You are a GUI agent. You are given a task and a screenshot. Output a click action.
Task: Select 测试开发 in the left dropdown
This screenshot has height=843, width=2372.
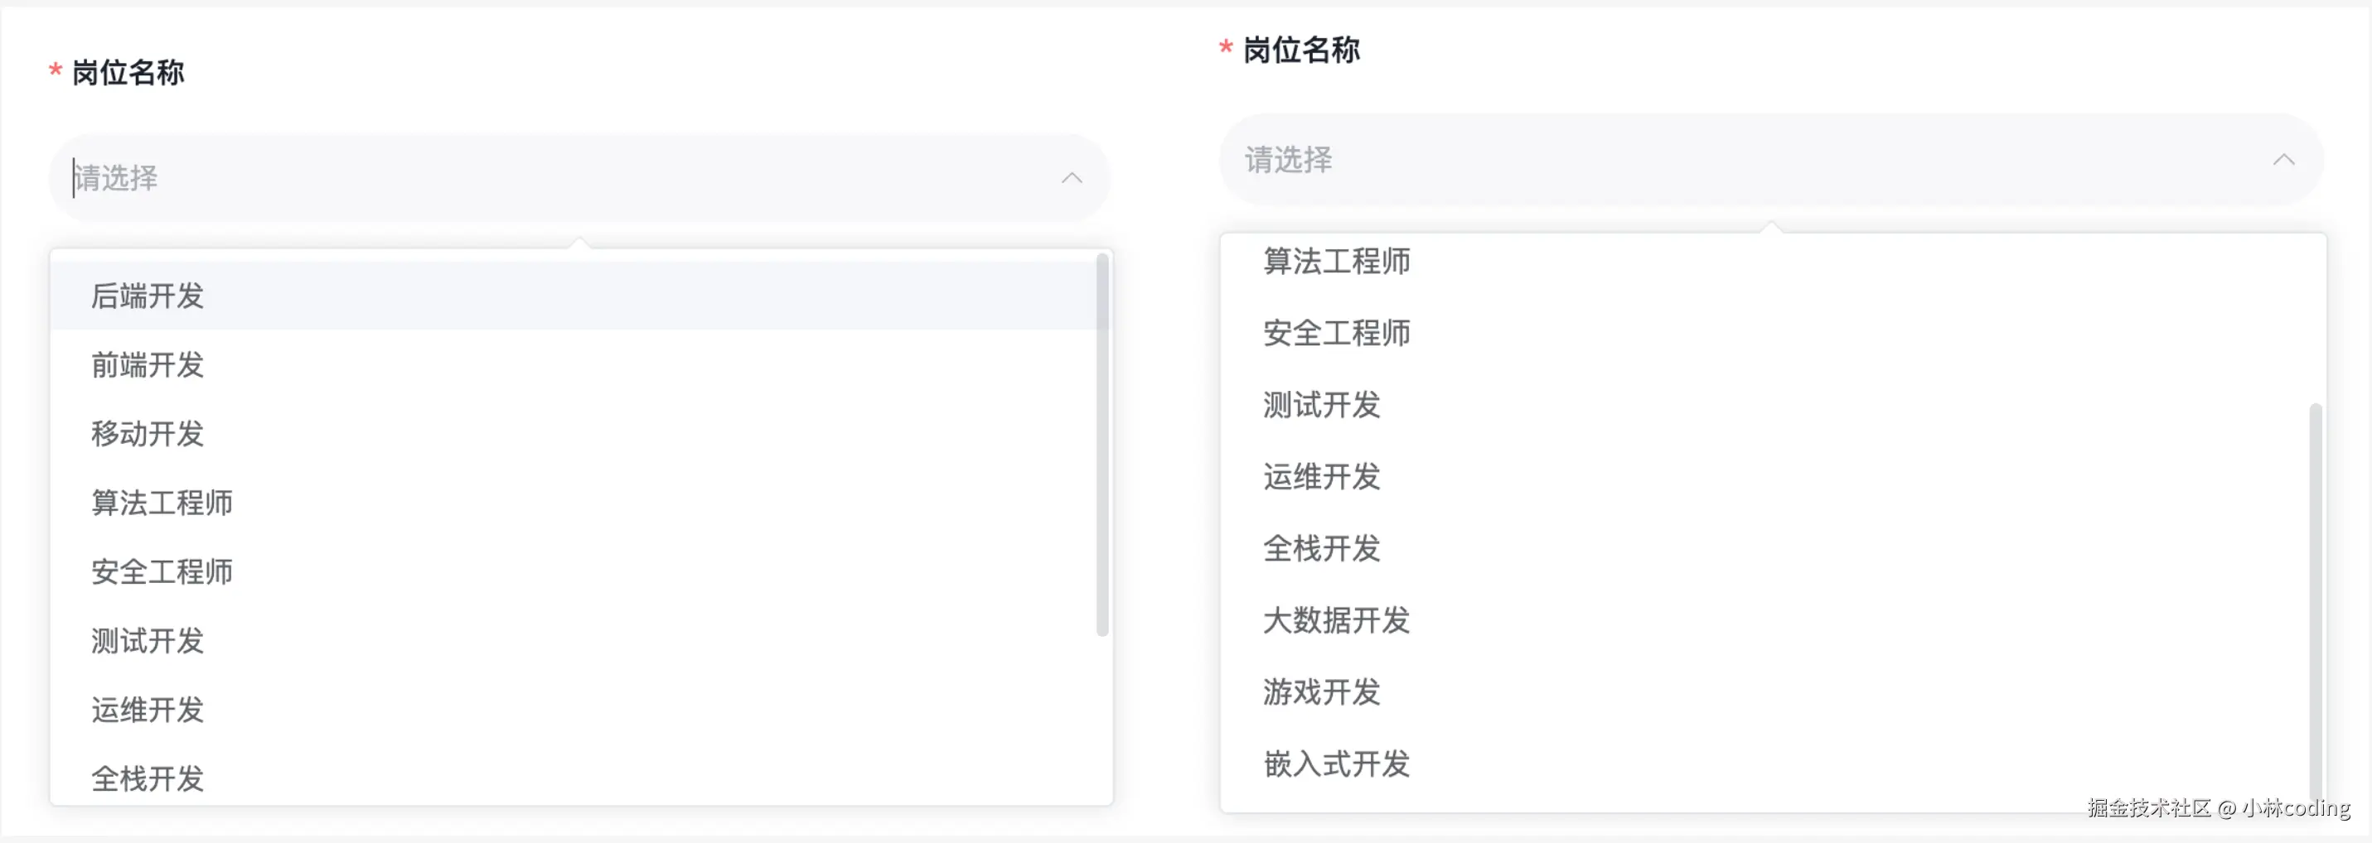pos(148,641)
